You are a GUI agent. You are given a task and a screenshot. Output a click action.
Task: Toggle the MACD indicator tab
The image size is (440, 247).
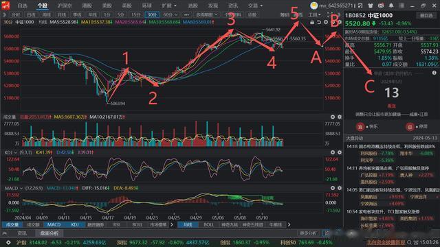click(54, 224)
